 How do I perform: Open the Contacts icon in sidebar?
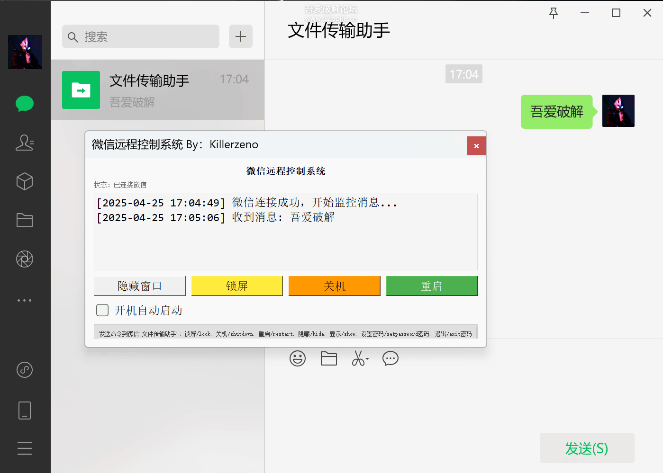tap(25, 143)
